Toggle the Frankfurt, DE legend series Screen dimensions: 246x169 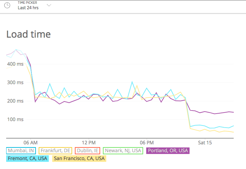click(x=55, y=151)
